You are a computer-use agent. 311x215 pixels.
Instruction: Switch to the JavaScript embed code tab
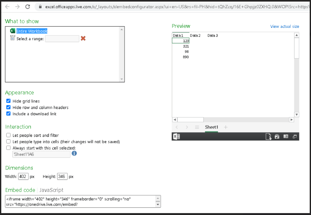point(51,190)
